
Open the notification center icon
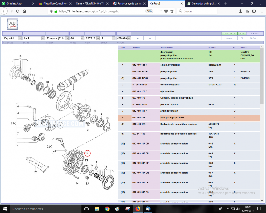259,209
